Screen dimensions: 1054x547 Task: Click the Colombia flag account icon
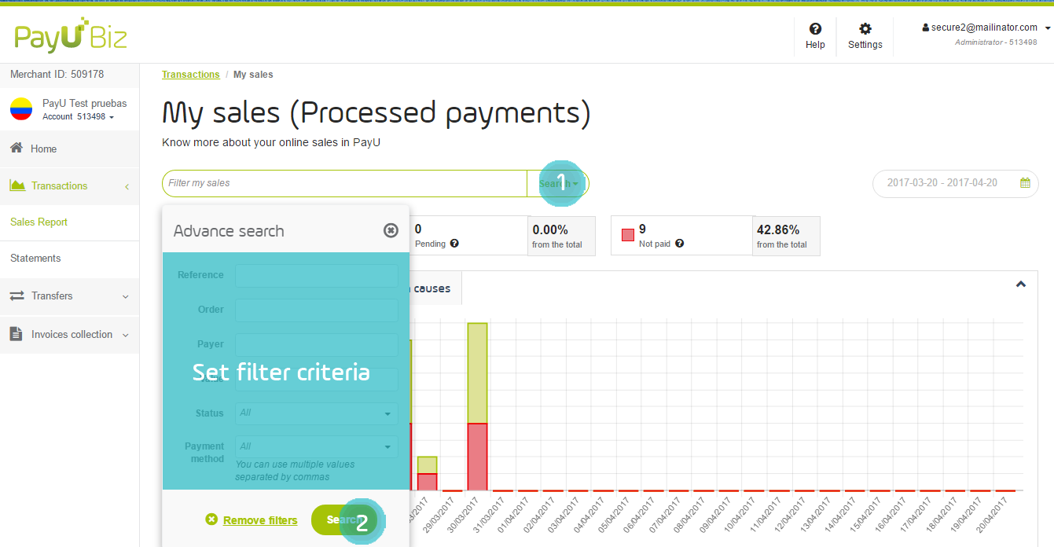21,109
